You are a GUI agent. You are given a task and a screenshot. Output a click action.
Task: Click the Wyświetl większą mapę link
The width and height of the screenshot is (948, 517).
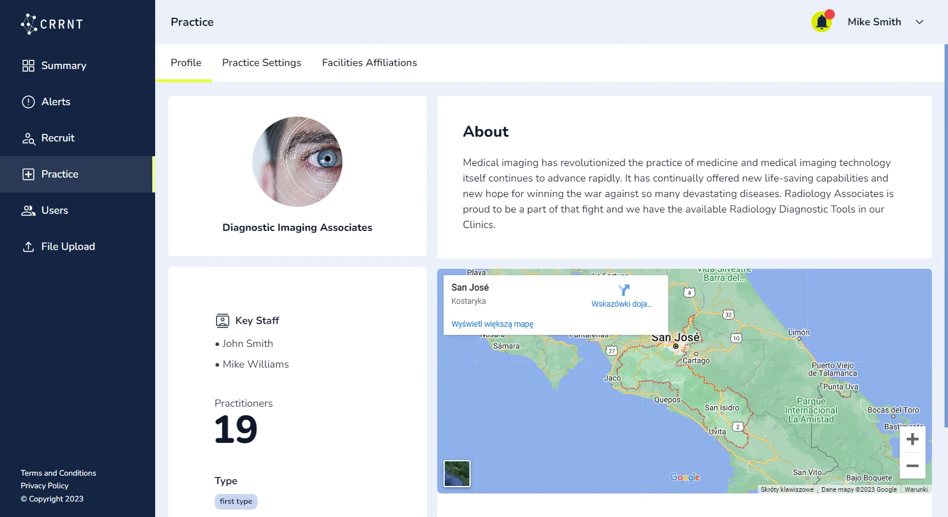click(x=492, y=324)
